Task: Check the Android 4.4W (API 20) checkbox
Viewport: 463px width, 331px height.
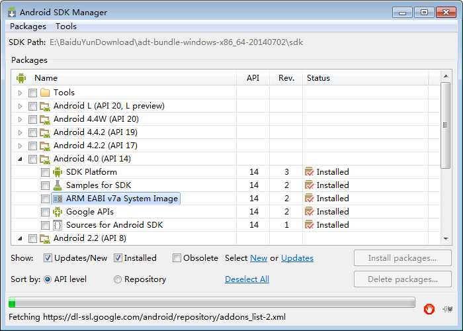Action: [x=32, y=119]
